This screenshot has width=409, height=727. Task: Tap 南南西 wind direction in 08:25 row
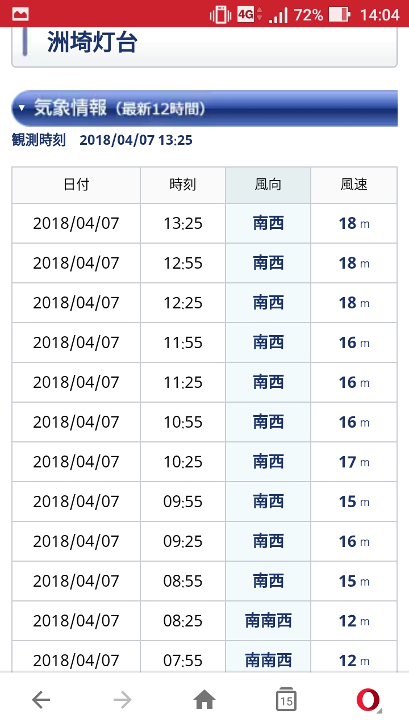(x=268, y=621)
